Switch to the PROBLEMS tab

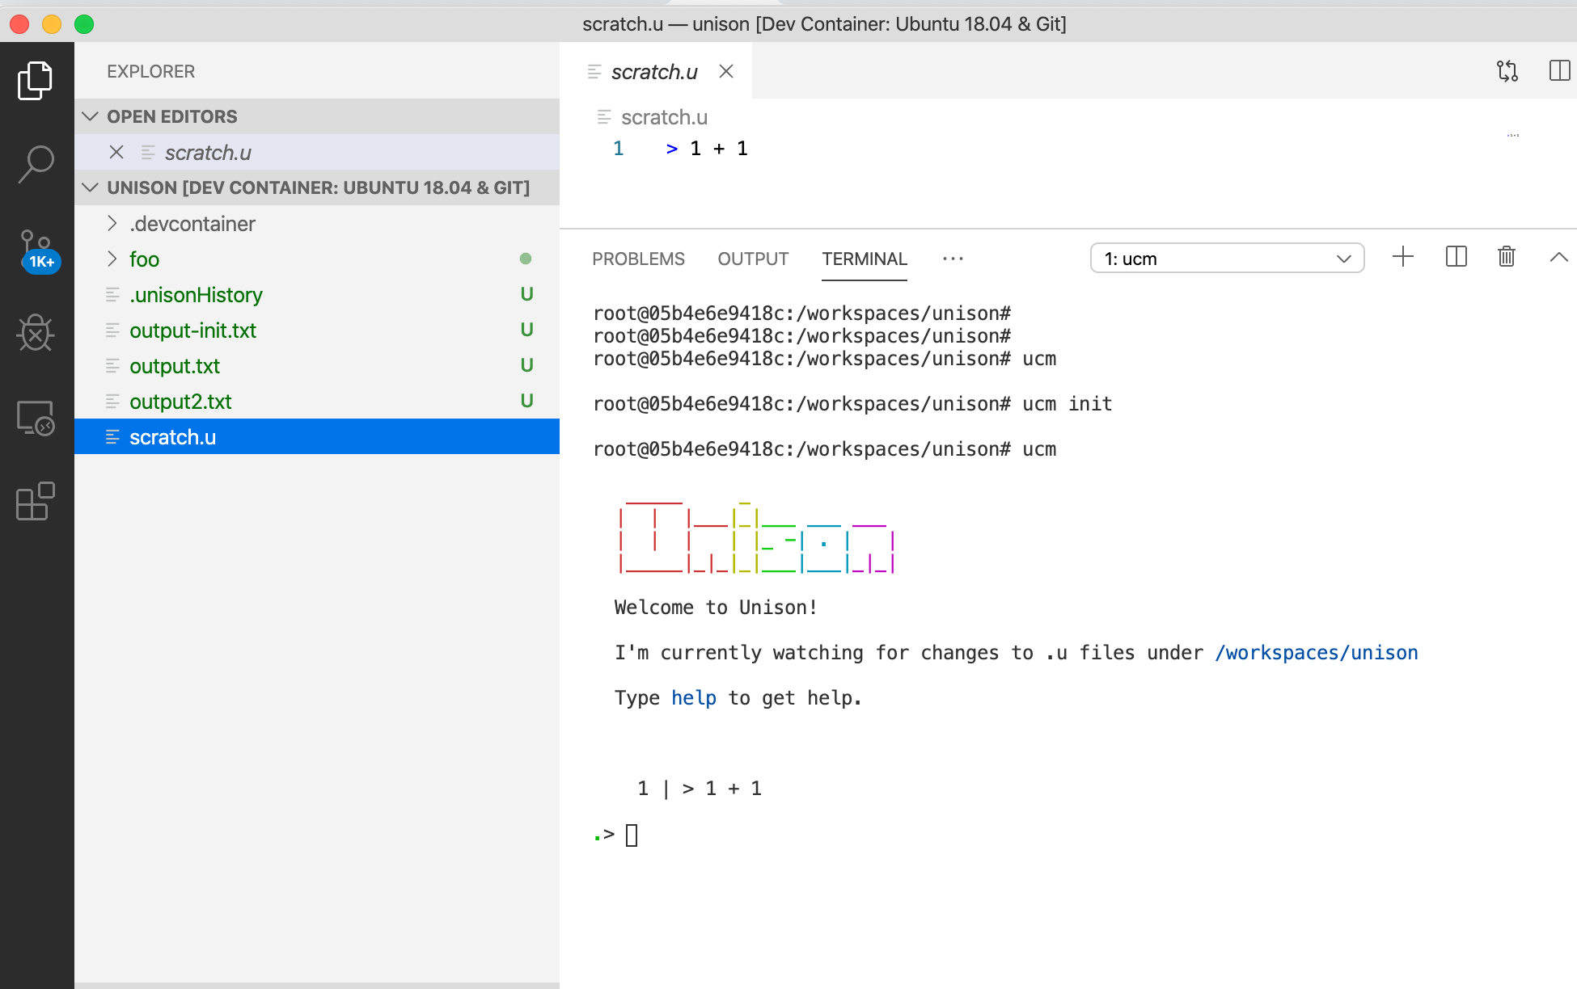(638, 259)
